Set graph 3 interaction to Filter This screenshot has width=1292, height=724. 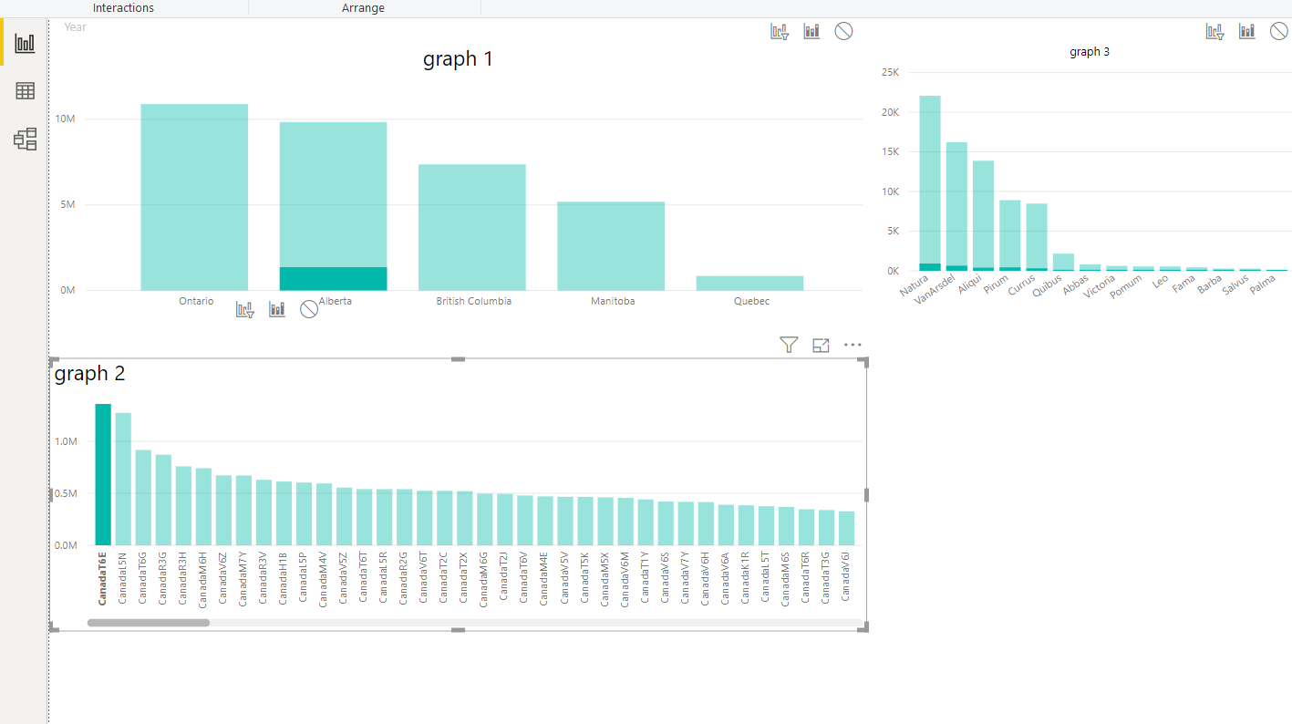[x=1214, y=32]
